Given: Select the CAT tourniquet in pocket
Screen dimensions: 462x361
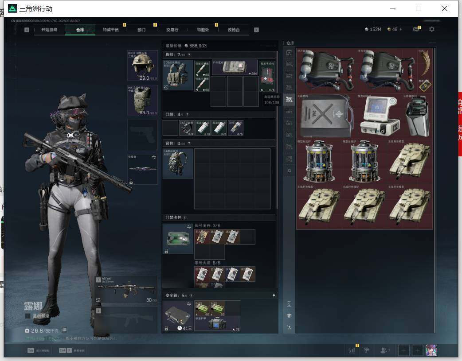Looking at the screenshot, I should [187, 128].
